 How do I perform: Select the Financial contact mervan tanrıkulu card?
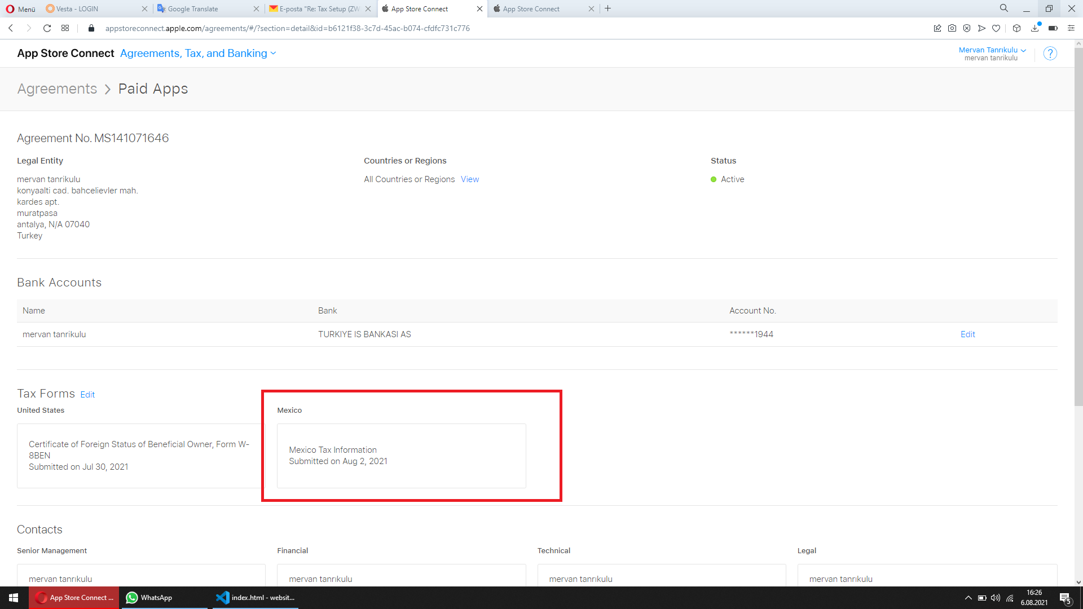pyautogui.click(x=402, y=575)
